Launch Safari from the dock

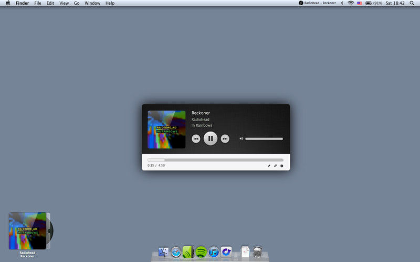[176, 252]
